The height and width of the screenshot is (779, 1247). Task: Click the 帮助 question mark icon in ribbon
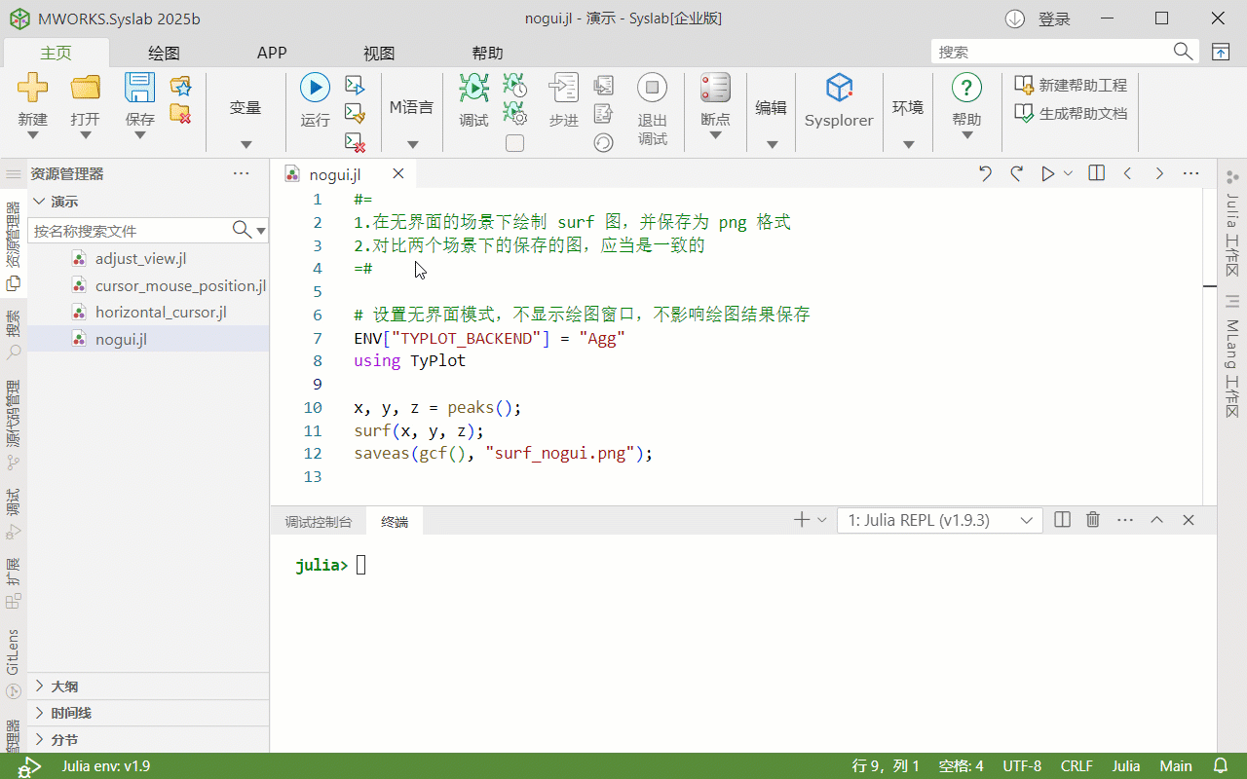966,88
